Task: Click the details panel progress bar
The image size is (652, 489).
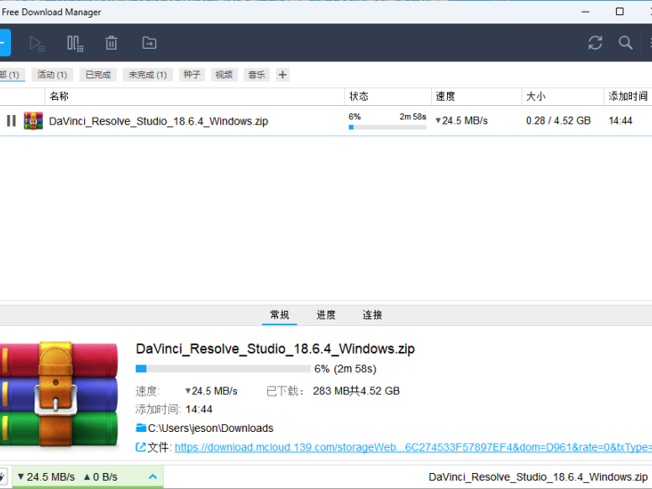Action: pyautogui.click(x=223, y=368)
